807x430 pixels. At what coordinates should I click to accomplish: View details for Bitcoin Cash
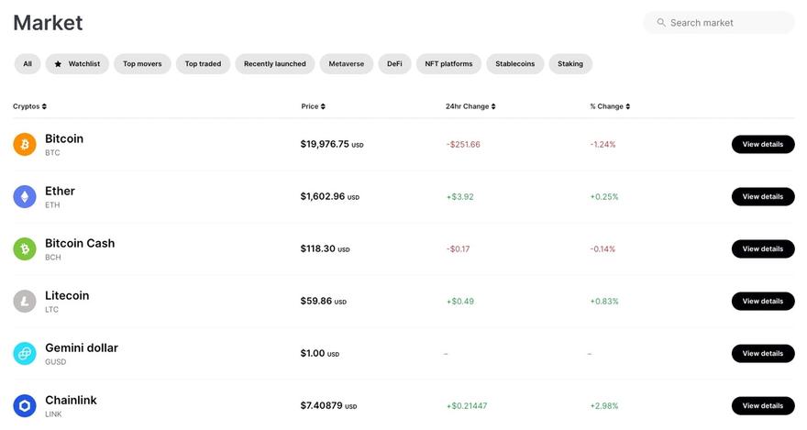(x=763, y=249)
